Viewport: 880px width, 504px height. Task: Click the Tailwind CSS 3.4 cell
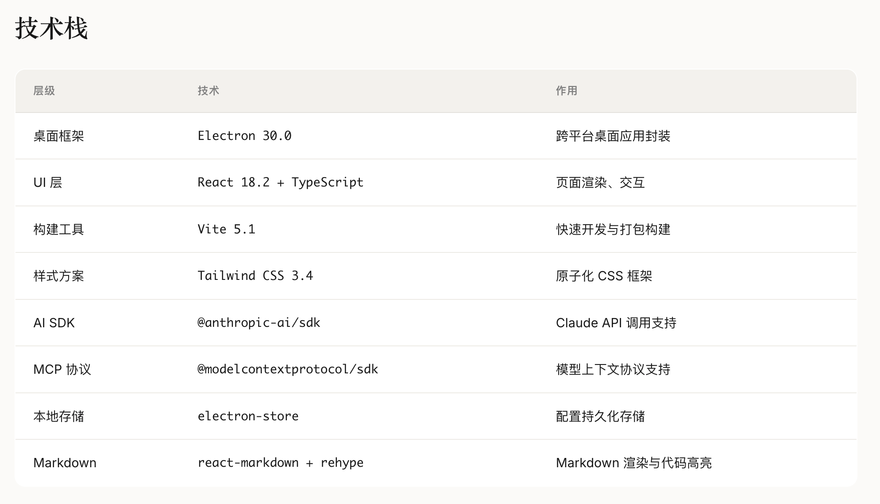coord(255,276)
